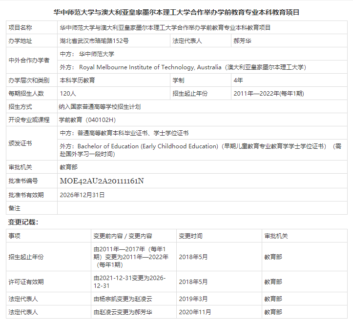The image size is (353, 323).
Task: Select the Bachelor of Education (Early Childhood Education) row
Action: (202, 150)
